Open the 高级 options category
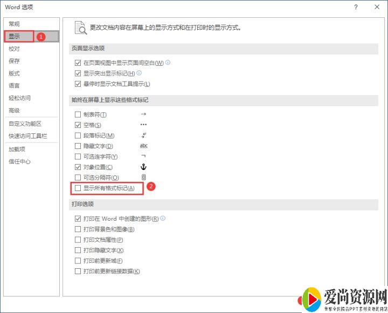The height and width of the screenshot is (313, 388). (14, 111)
